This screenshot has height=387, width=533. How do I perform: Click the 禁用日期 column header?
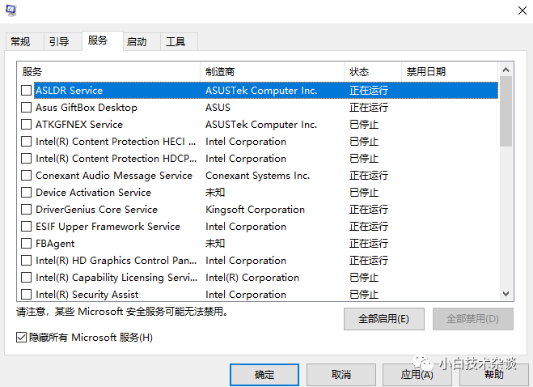tap(450, 72)
